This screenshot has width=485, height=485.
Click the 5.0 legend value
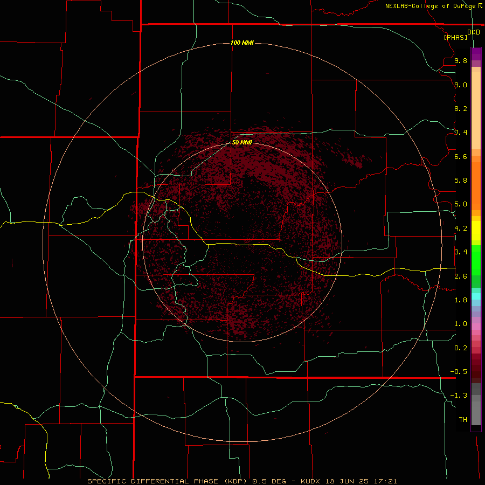[461, 204]
